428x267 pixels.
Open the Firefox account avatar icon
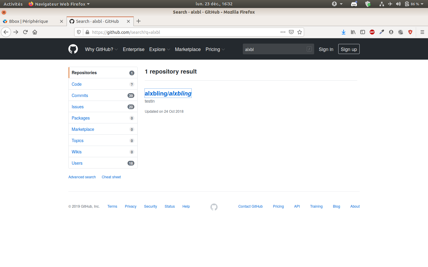391,32
